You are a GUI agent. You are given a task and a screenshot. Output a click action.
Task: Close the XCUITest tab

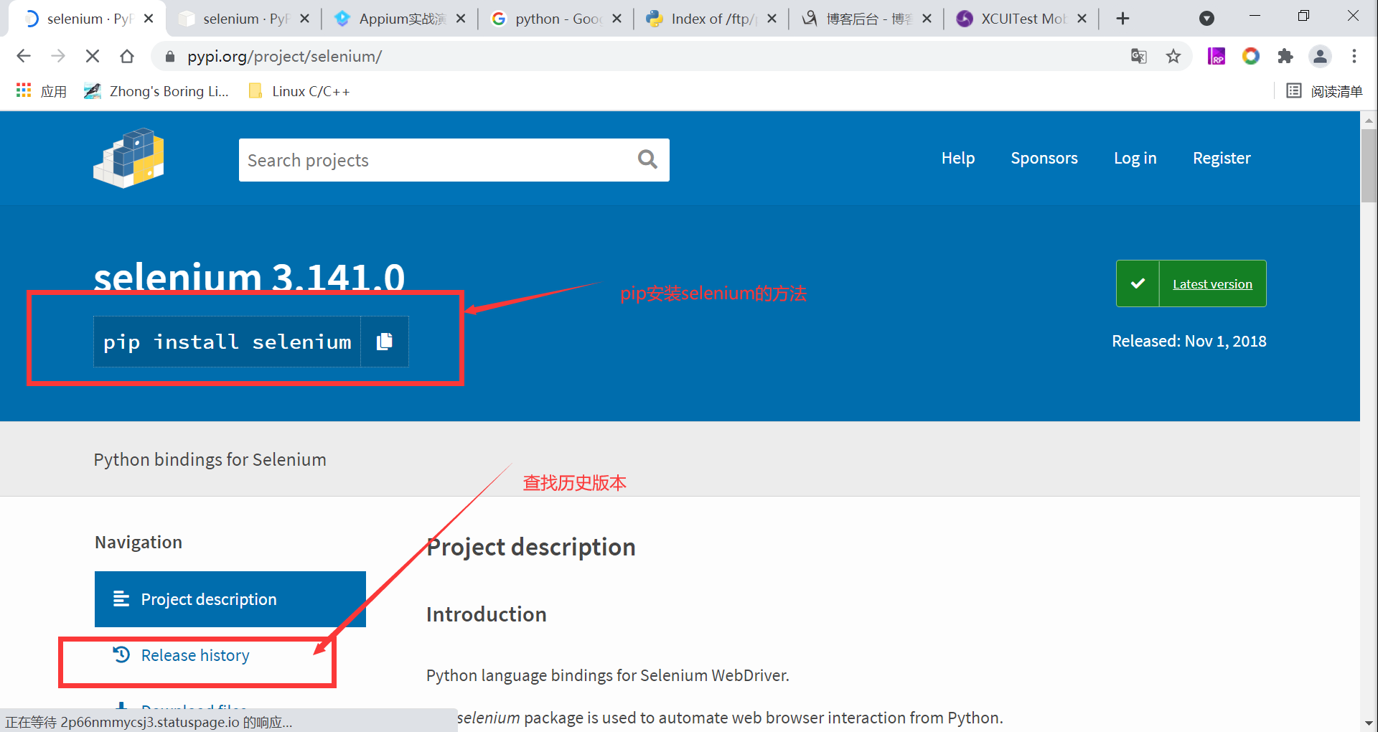(x=1082, y=19)
